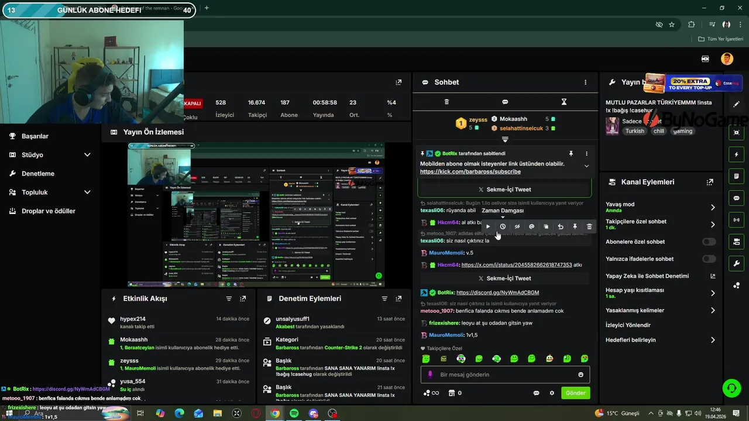The width and height of the screenshot is (749, 421).
Task: Pop out the Denetim Eylemleri panel
Action: tap(398, 298)
